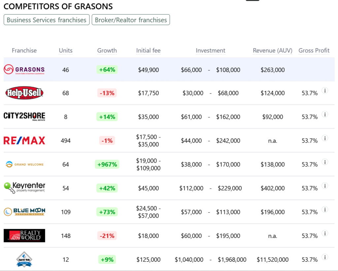The image size is (338, 271).
Task: Select the $18,000 initial fee cell
Action: coord(148,236)
